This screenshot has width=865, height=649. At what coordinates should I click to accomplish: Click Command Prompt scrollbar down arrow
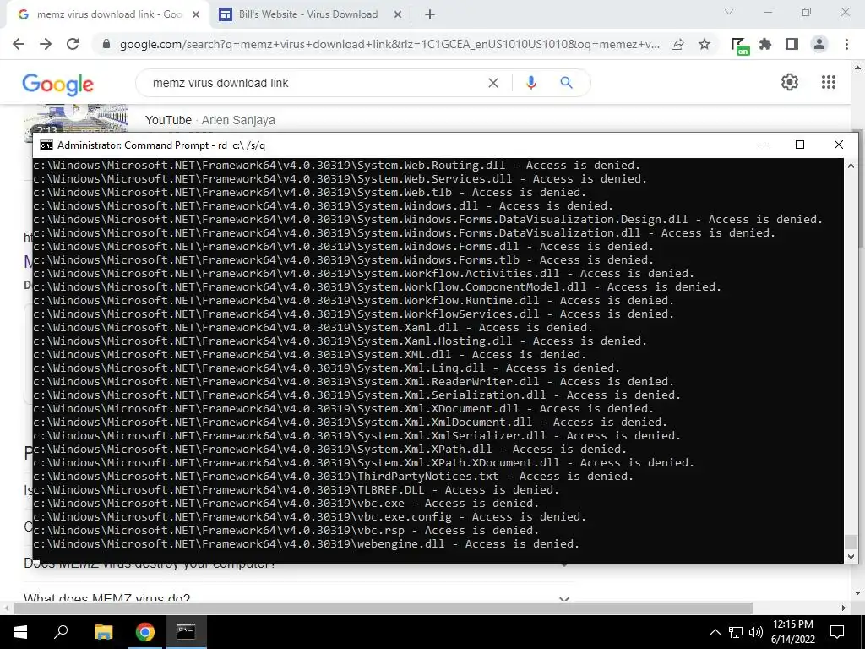(851, 557)
